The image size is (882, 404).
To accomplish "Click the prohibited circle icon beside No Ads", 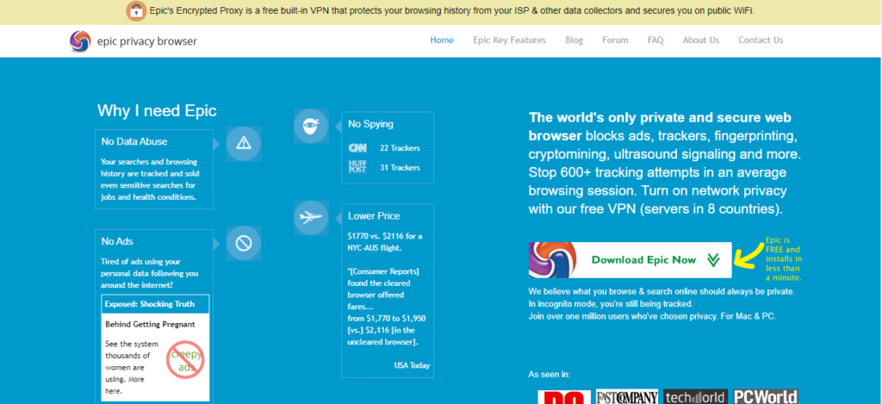I will pyautogui.click(x=244, y=243).
